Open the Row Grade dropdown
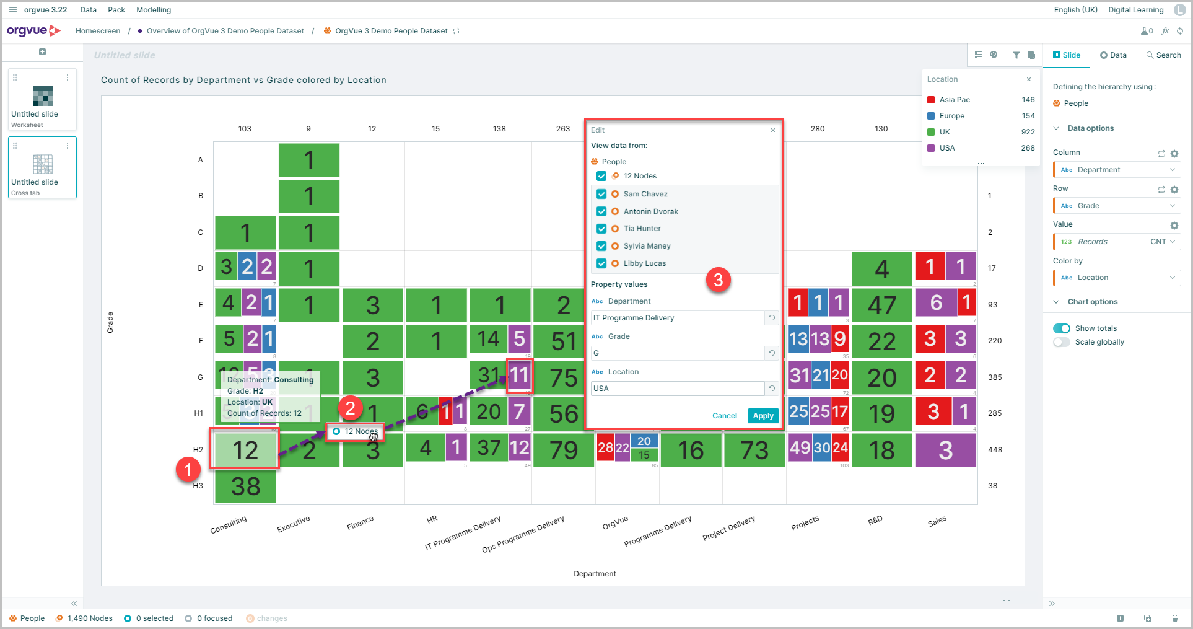 click(1117, 206)
